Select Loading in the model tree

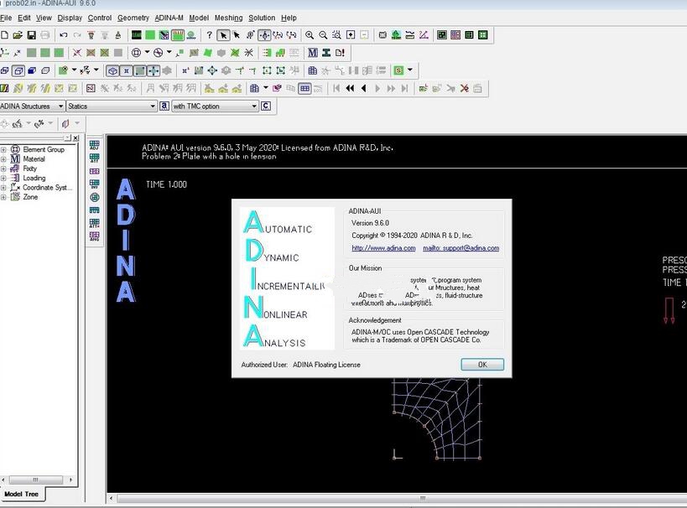click(x=34, y=179)
